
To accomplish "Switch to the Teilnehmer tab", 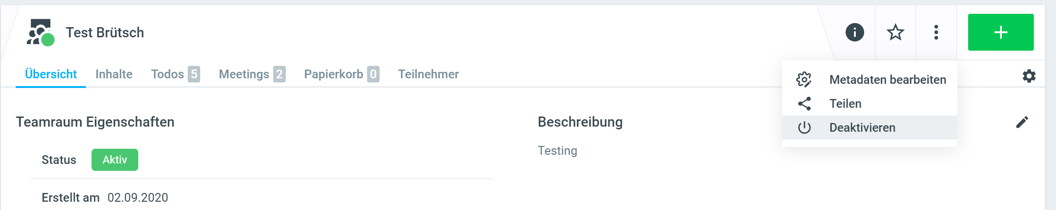I will click(428, 74).
